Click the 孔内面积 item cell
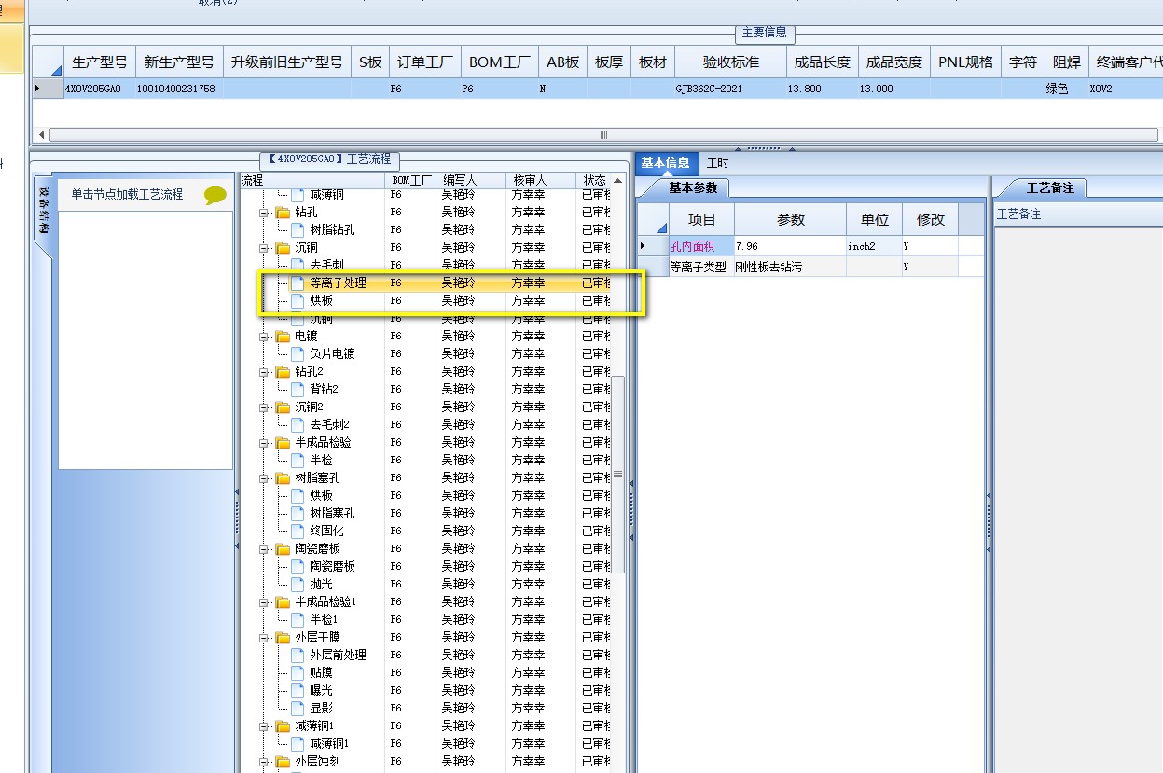The width and height of the screenshot is (1163, 773). tap(701, 246)
